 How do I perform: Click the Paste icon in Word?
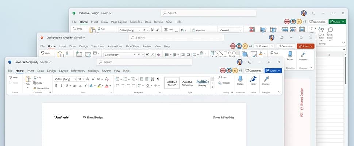point(28,79)
